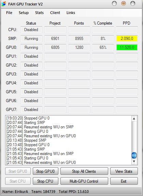Click Stop All Clients button
Screen dimensions: 143x196
pos(84,171)
